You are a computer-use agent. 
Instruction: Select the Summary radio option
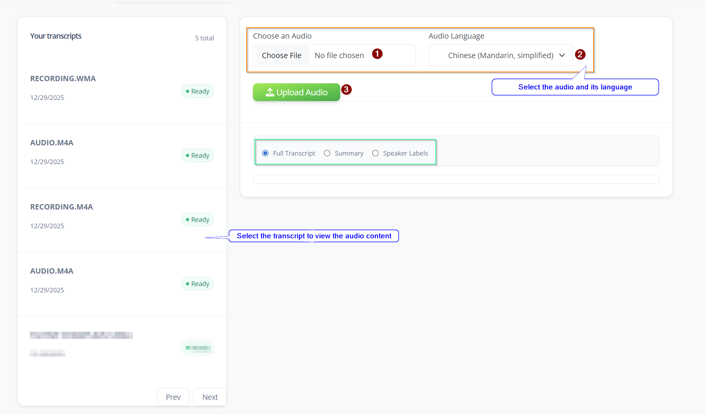(327, 153)
